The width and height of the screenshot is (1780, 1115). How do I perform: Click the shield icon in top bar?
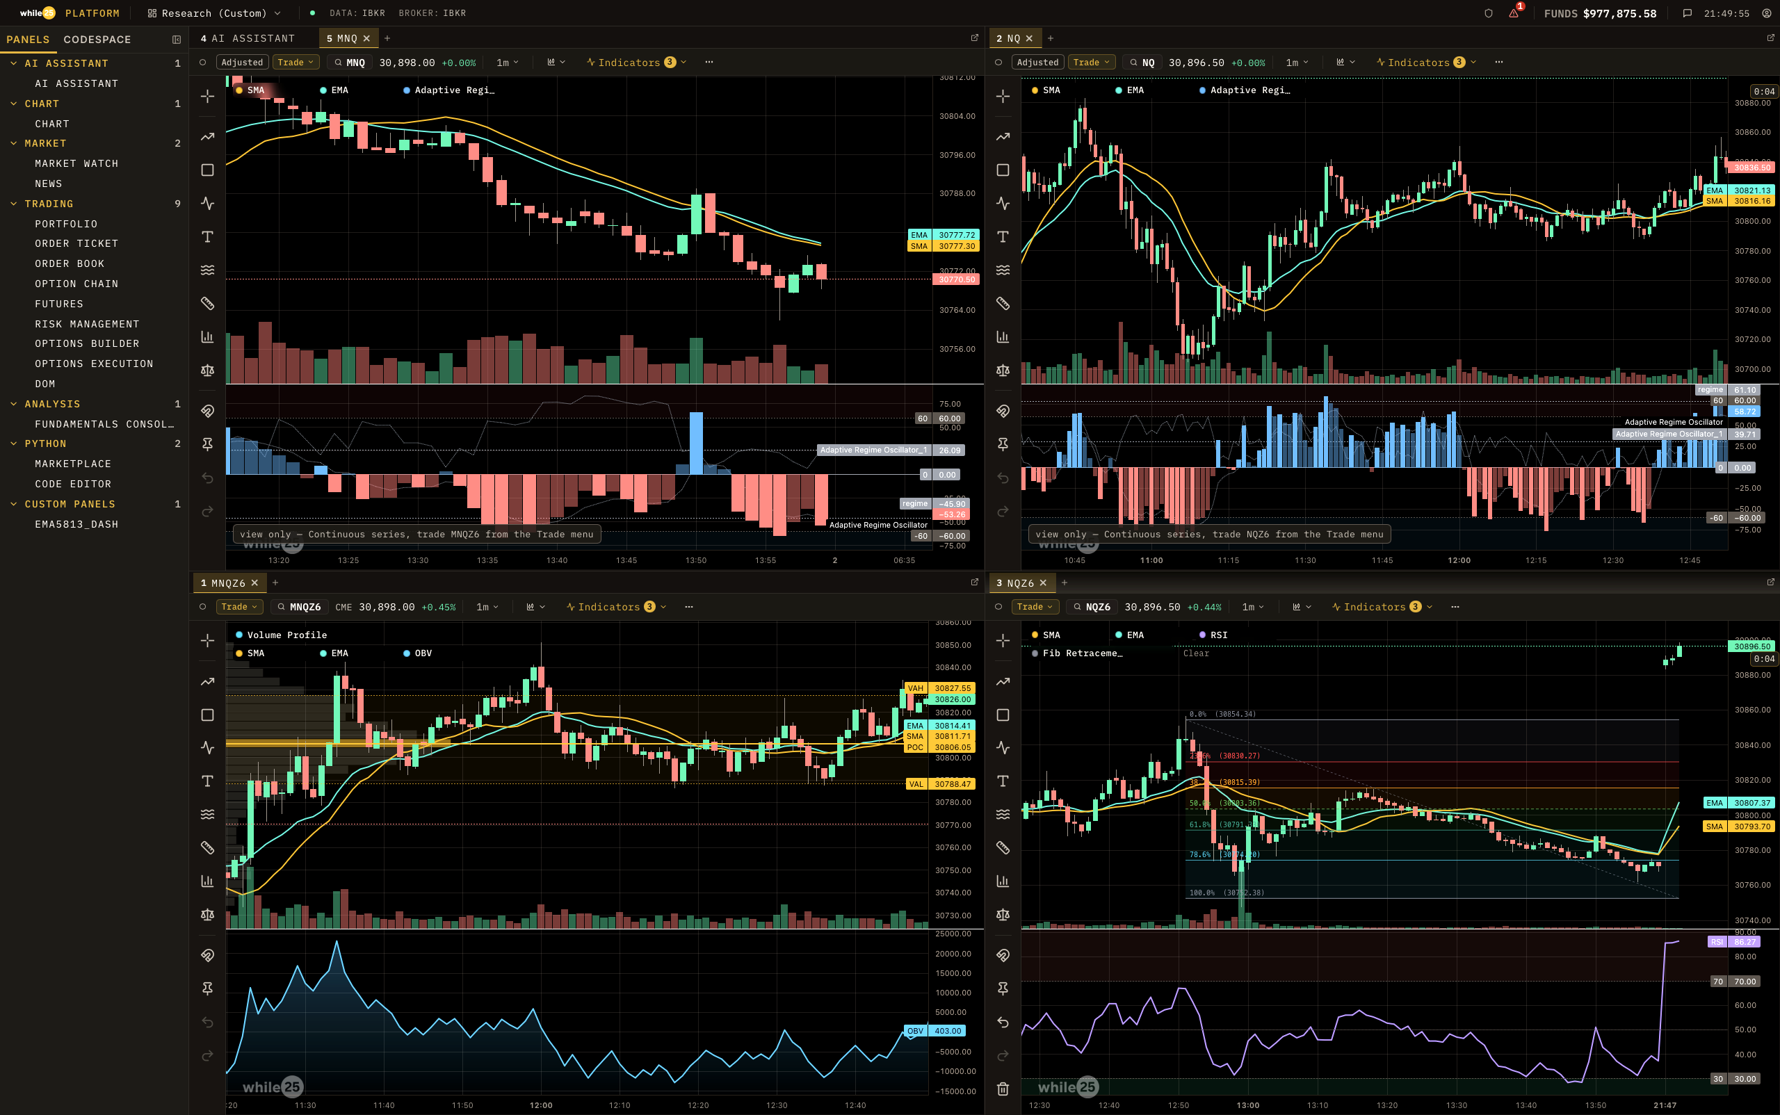tap(1488, 13)
